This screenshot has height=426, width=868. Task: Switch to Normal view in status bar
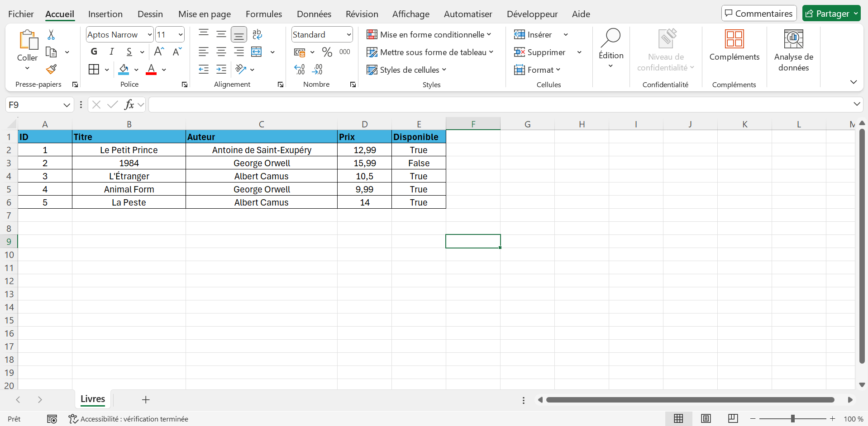pos(678,419)
